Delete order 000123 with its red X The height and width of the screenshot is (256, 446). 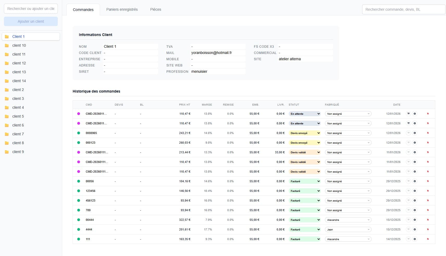point(428,143)
